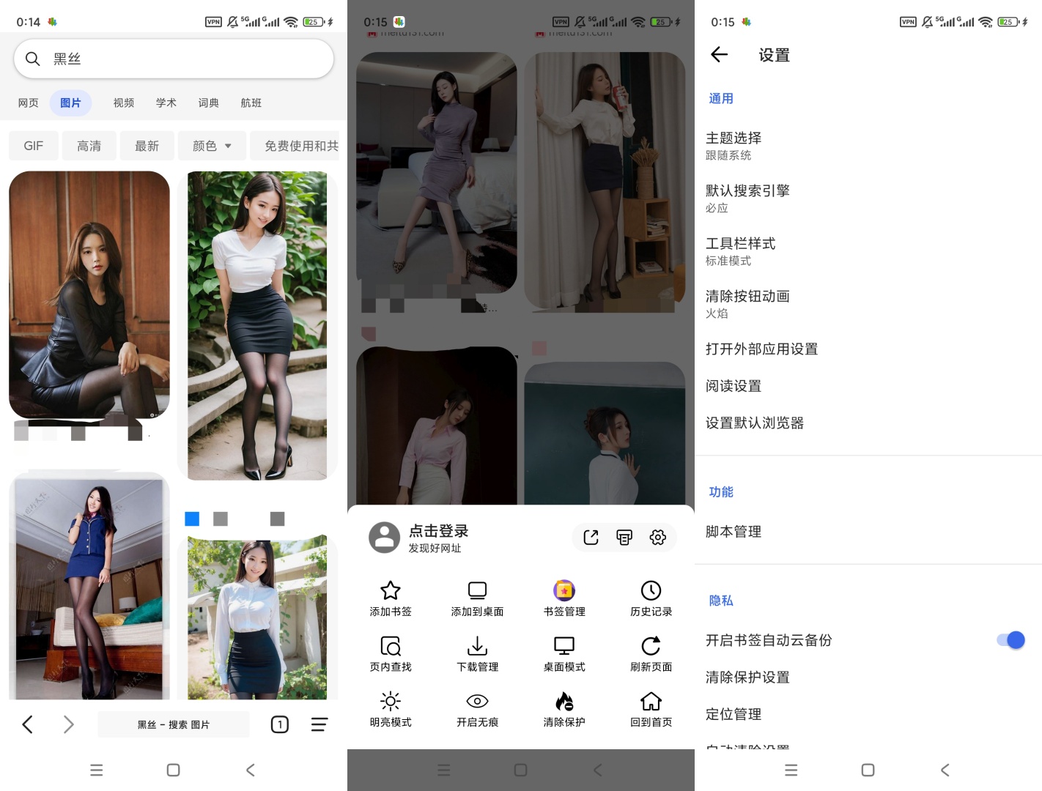Tap the share icon in menu panel

pos(591,538)
